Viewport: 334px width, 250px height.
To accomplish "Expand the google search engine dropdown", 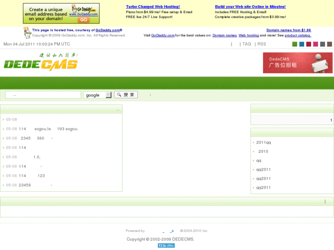I will [97, 95].
